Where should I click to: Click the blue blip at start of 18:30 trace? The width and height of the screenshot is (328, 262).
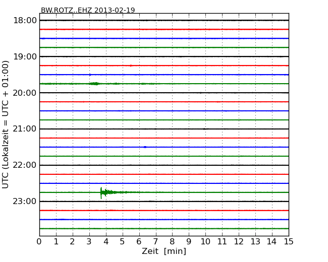[x=43, y=38]
